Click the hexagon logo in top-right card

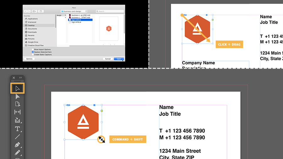click(197, 29)
